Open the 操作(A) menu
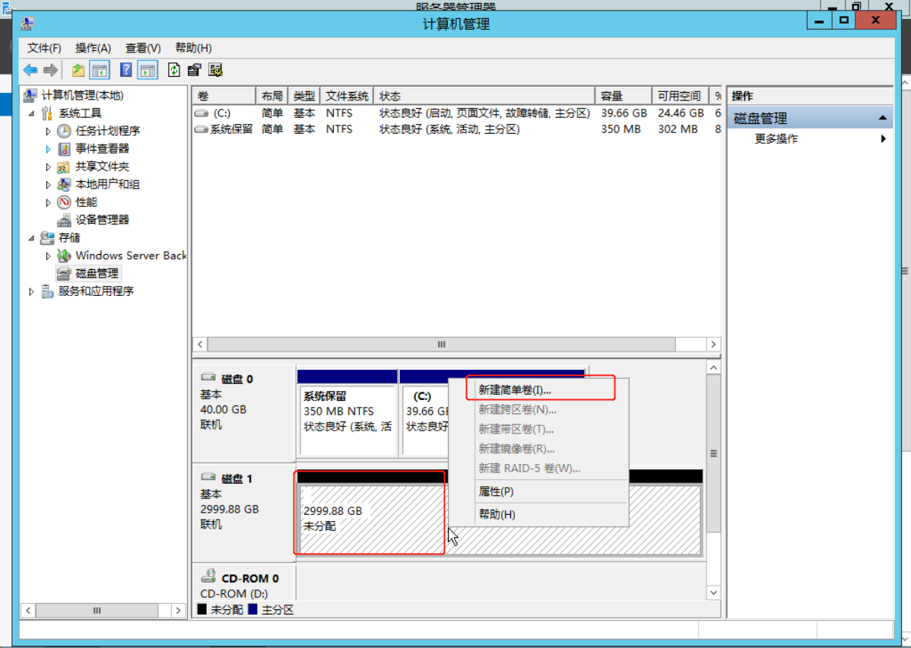911x648 pixels. pos(93,48)
